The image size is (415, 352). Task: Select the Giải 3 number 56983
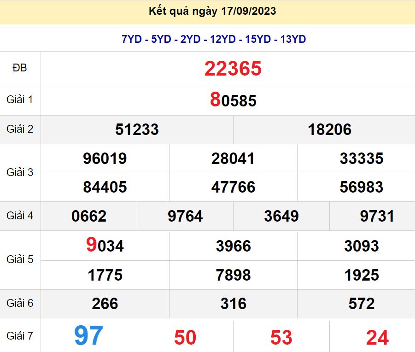361,187
